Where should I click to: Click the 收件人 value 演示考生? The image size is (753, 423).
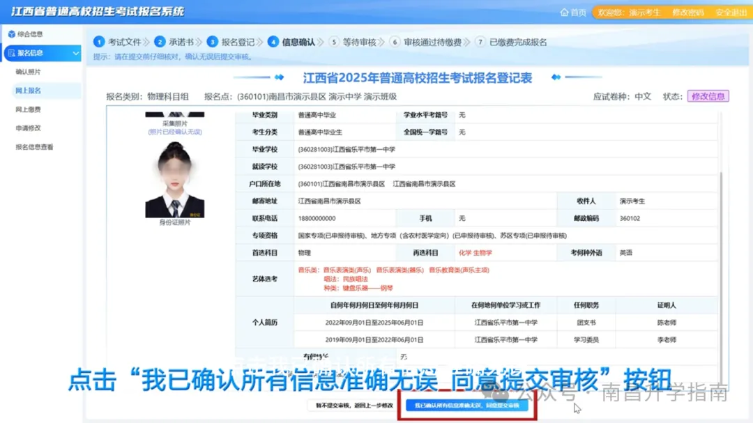632,201
